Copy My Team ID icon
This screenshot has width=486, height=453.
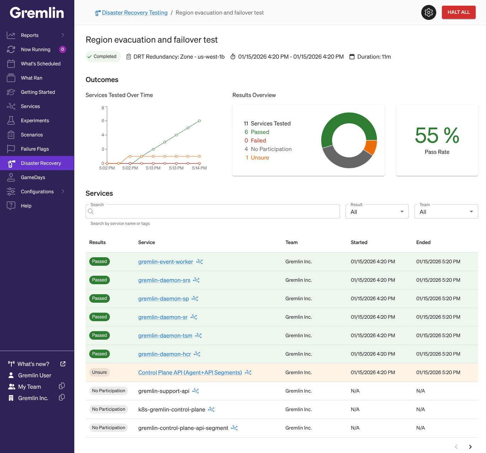click(x=62, y=386)
